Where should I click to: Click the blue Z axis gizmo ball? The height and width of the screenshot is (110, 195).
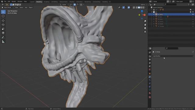point(142,11)
